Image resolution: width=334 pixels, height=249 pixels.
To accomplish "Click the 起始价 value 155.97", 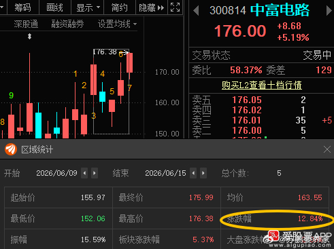I will 93,197.
